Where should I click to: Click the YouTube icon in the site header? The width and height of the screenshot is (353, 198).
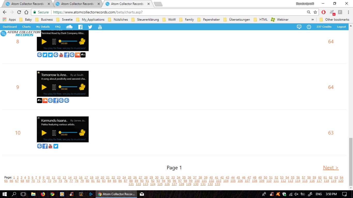pos(100,27)
